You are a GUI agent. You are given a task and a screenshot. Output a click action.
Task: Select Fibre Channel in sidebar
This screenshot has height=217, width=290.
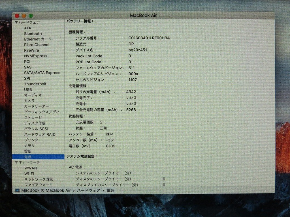point(37,45)
